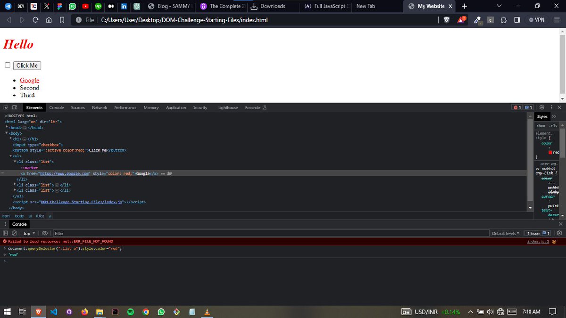Screen dimensions: 566x318
Task: Open Brave Shields lion icon
Action: [x=446, y=20]
